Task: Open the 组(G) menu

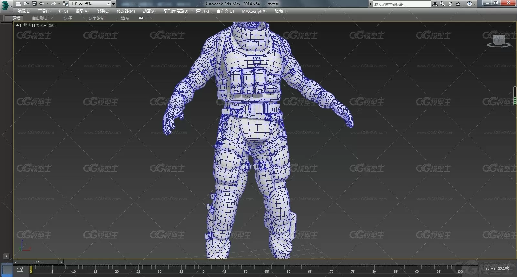Action: point(63,11)
